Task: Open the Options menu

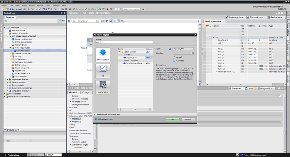Action: point(40,5)
